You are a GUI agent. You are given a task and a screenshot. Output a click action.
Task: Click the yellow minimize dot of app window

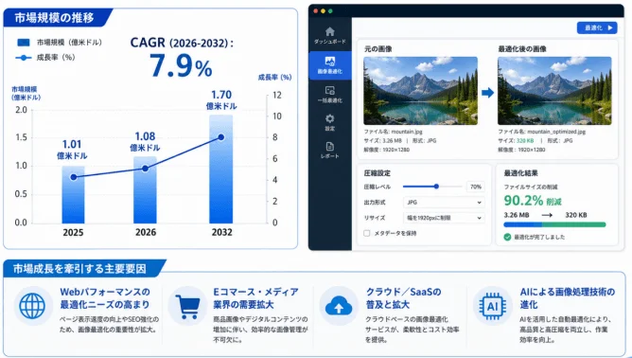(x=323, y=11)
